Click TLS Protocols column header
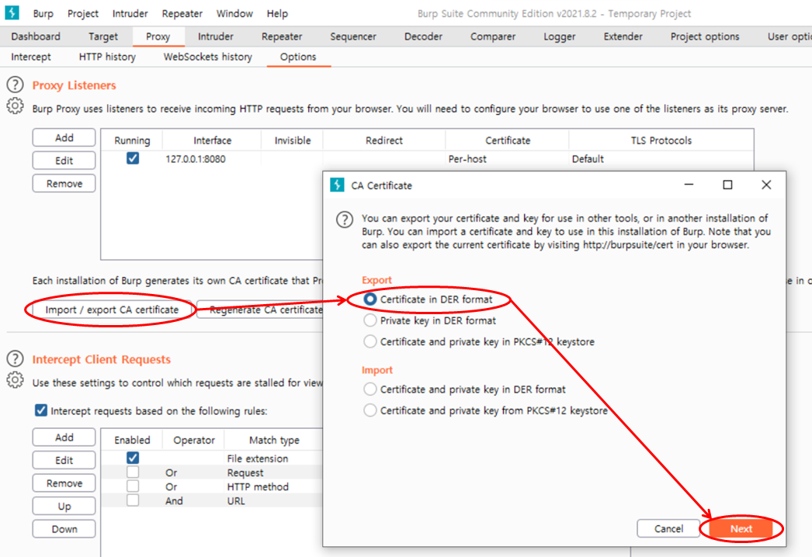Screen dimensions: 812x557 click(661, 140)
